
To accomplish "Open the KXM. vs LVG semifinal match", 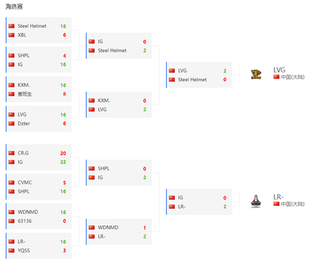I will (119, 105).
